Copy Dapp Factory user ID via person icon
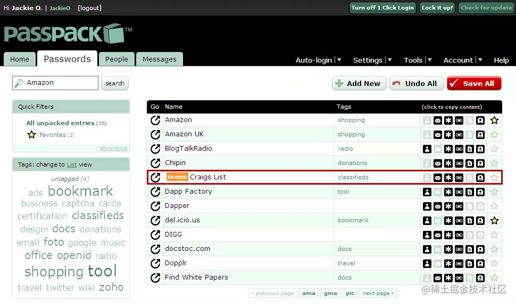The height and width of the screenshot is (304, 516). point(427,192)
